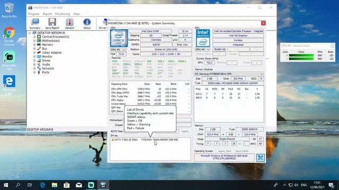Viewport: 339px width, 190px height.
Task: Open the Memory Modules Samsung dropdown
Action: [x=229, y=74]
